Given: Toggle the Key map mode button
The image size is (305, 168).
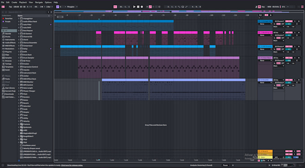Looking at the screenshot, I should coord(263,7).
